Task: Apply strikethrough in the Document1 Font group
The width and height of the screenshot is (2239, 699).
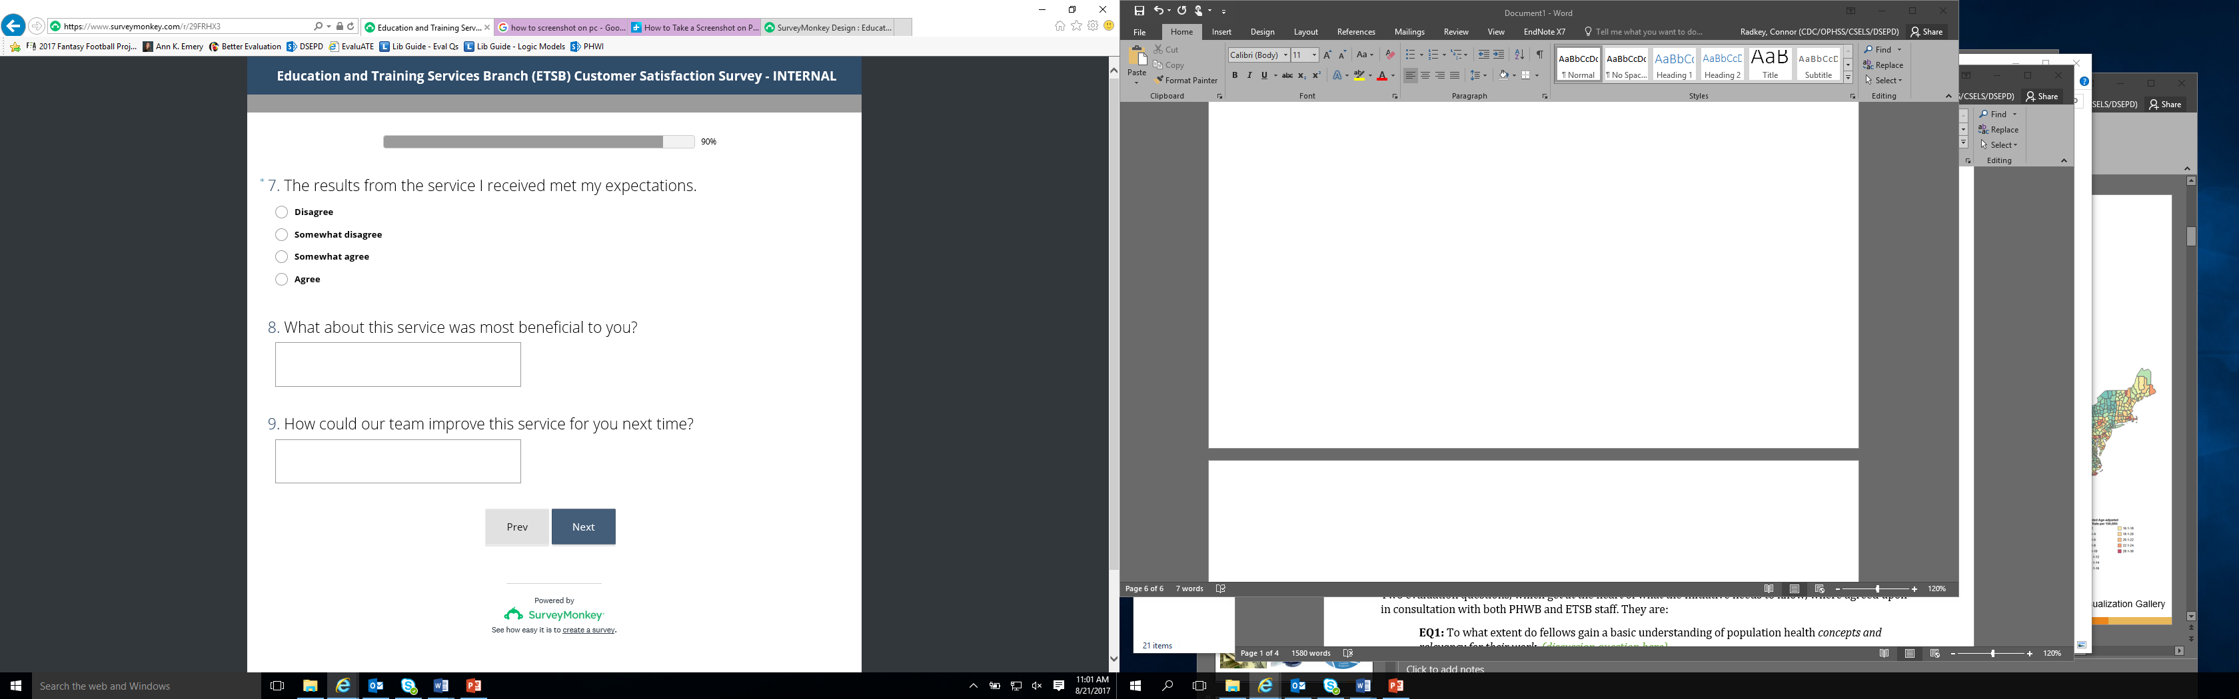Action: coord(1287,75)
